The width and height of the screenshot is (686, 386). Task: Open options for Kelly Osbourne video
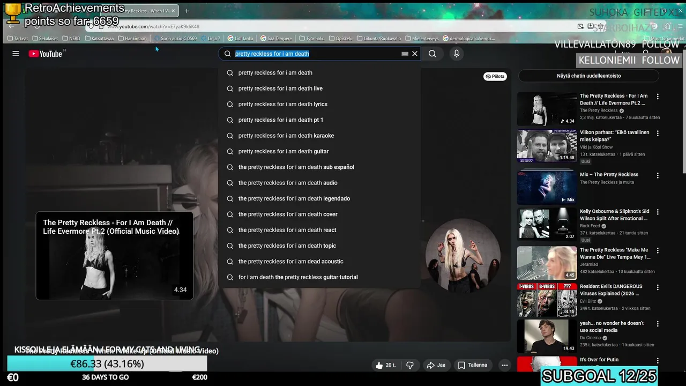tap(658, 212)
